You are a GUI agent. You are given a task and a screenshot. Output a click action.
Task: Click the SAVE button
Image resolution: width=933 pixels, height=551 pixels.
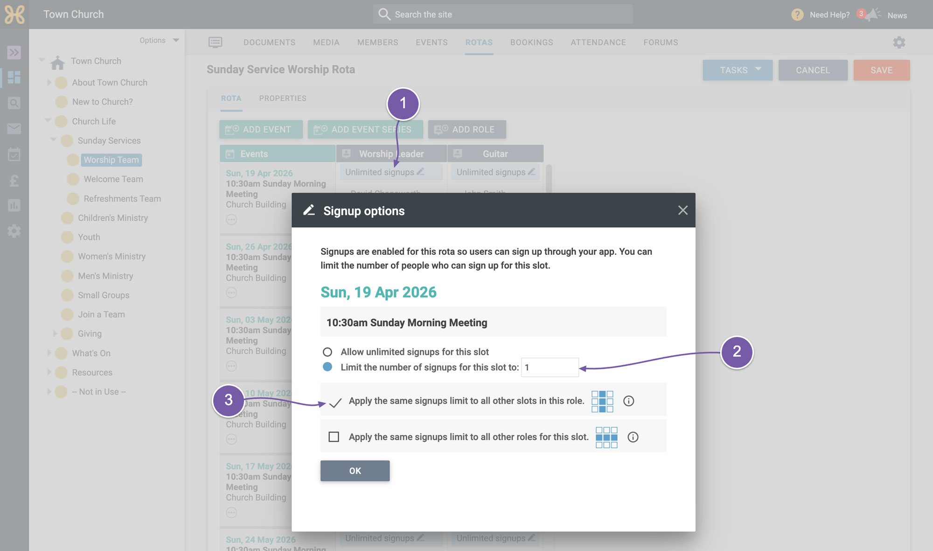point(881,70)
